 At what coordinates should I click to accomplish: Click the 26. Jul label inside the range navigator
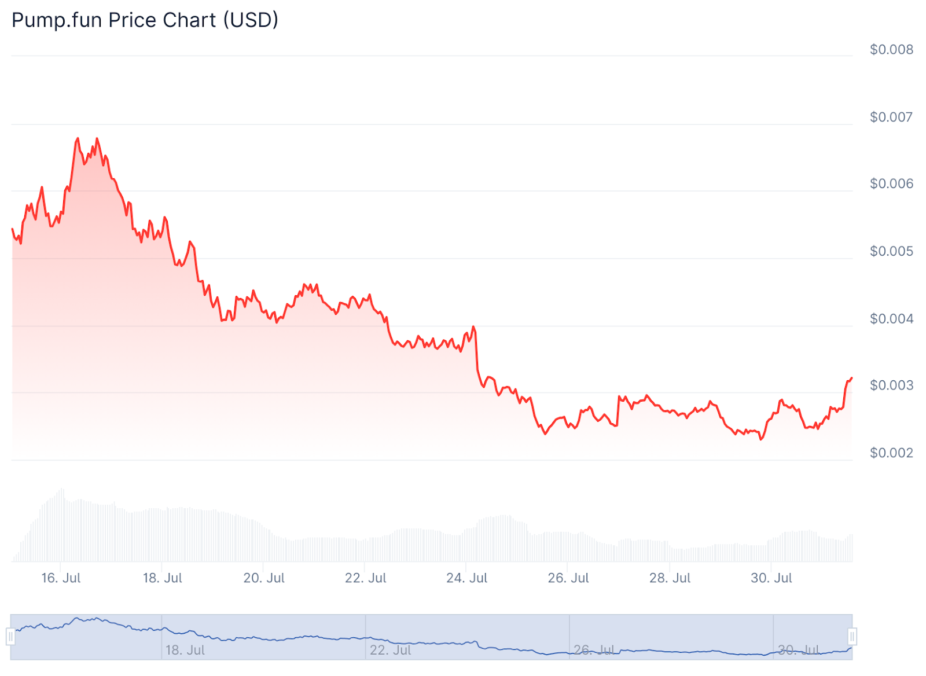[594, 651]
